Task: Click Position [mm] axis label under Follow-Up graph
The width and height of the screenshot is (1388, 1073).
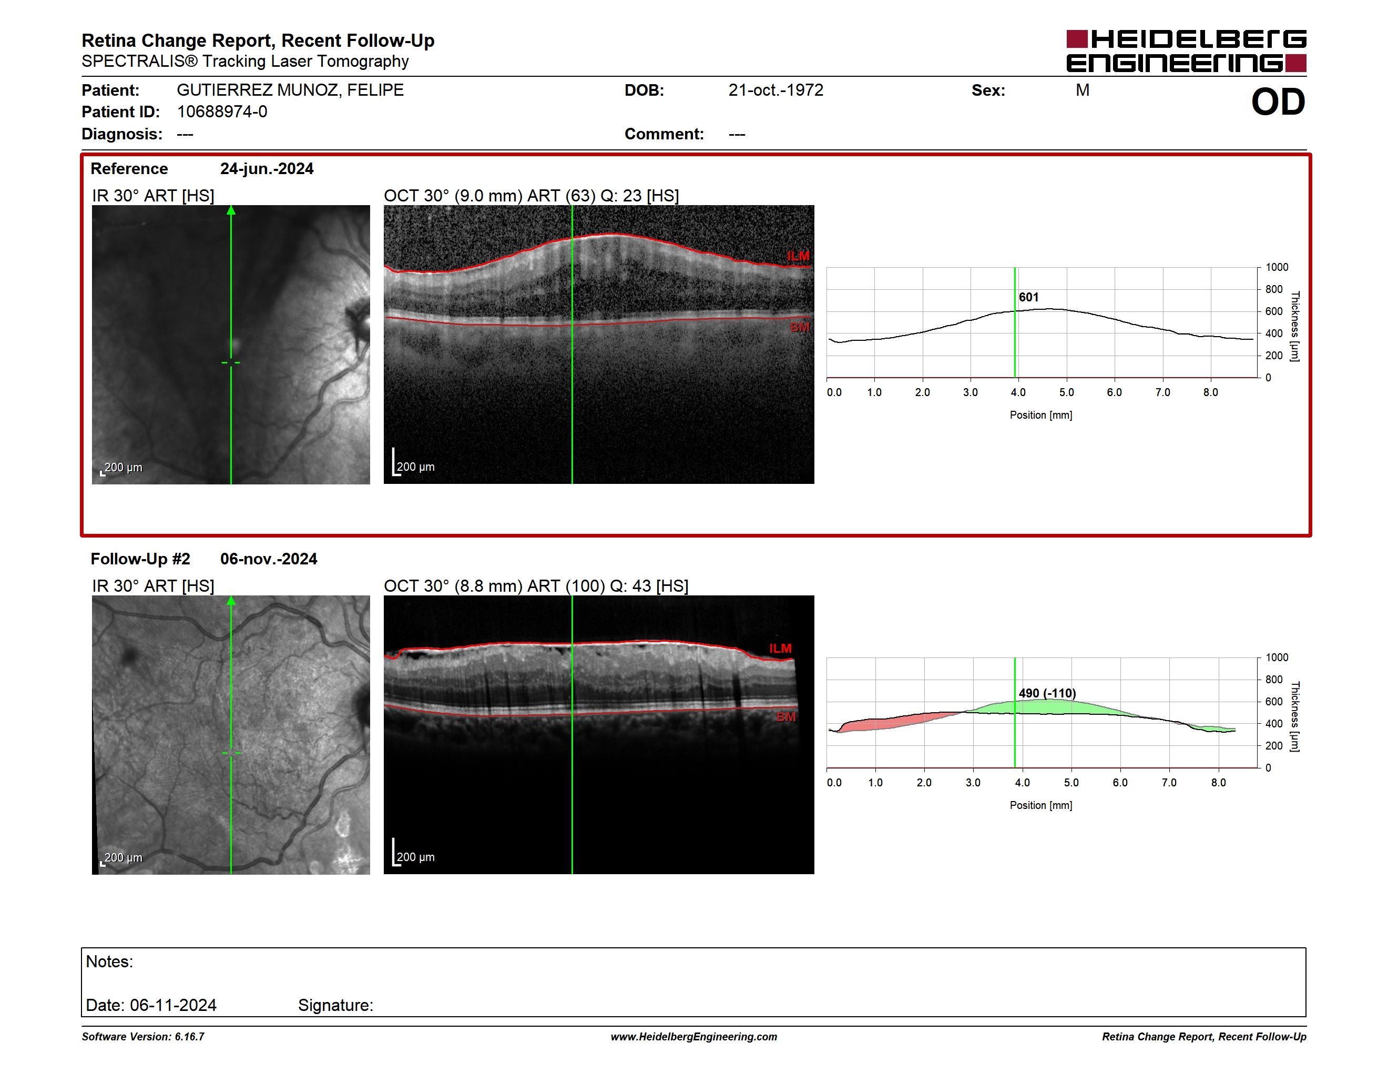Action: (x=1041, y=805)
